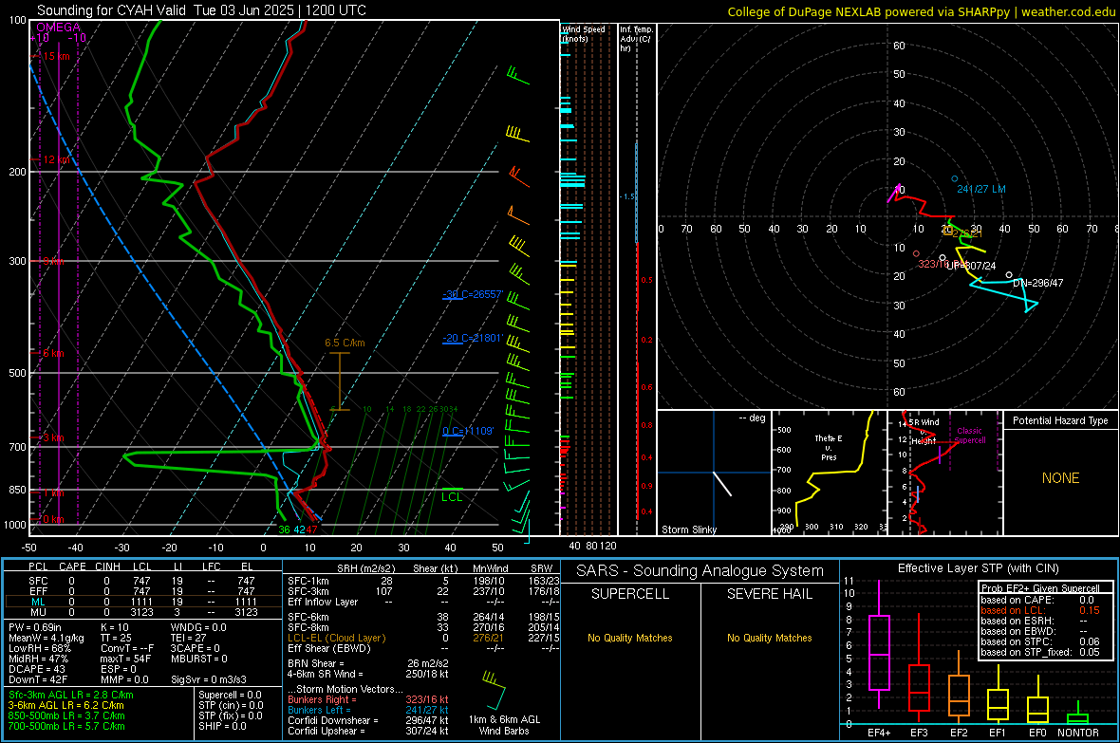Click the "DCAPE = 43" value

pos(37,669)
